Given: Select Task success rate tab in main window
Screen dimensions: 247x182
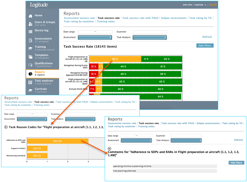Looking at the screenshot, I should pyautogui.click(x=109, y=18).
